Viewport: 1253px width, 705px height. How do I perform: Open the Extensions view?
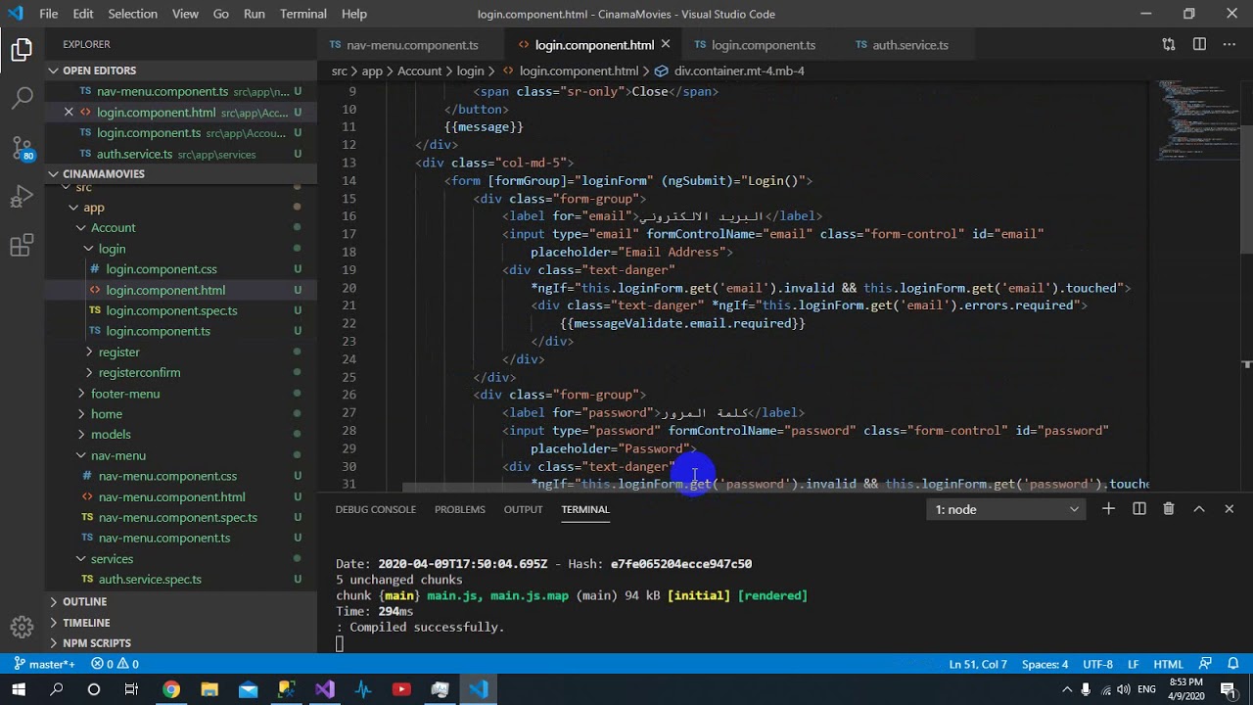point(22,246)
